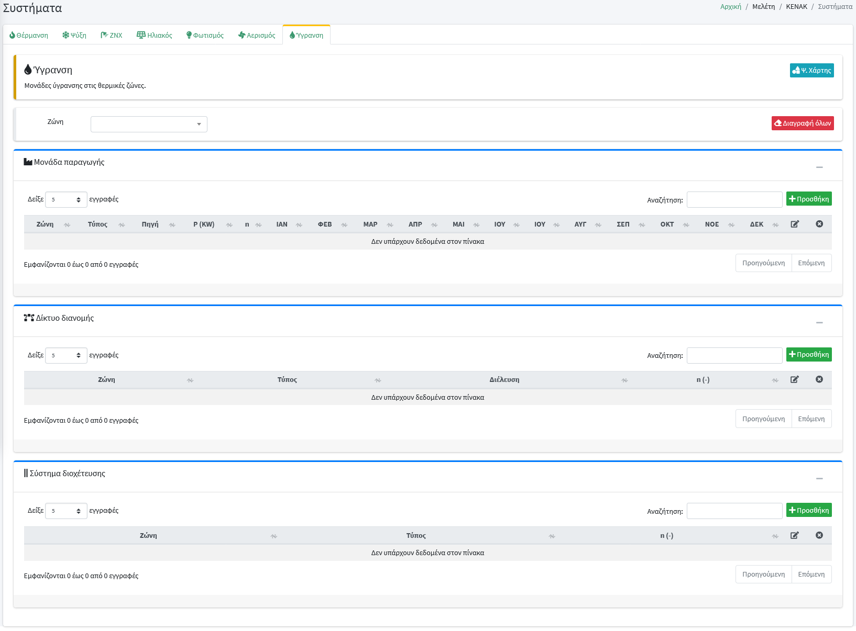Click edit icon in Μονάδα παραγωγής table header
The width and height of the screenshot is (856, 631).
(795, 224)
